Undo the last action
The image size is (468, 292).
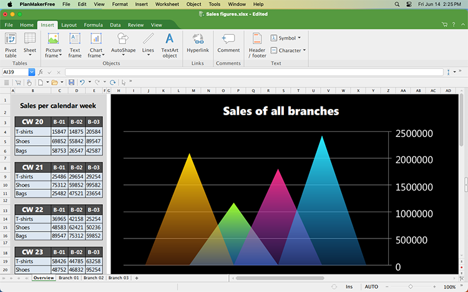82,82
